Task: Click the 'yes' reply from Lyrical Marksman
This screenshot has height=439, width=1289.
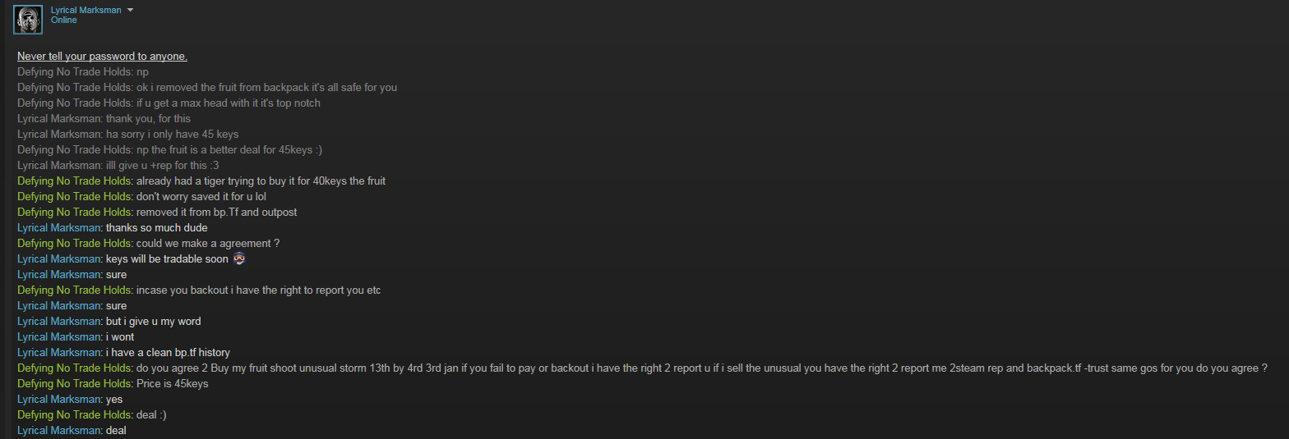Action: (114, 400)
